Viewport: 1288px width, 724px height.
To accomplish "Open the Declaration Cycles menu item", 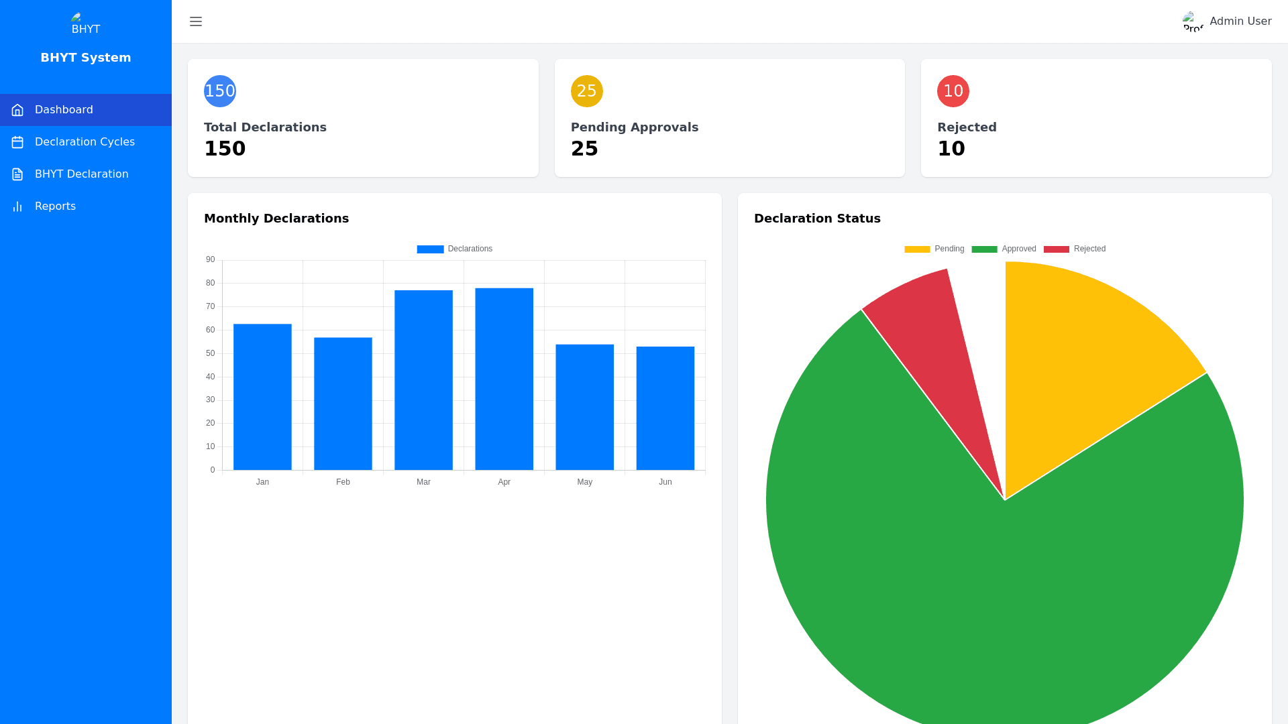I will coord(85,142).
